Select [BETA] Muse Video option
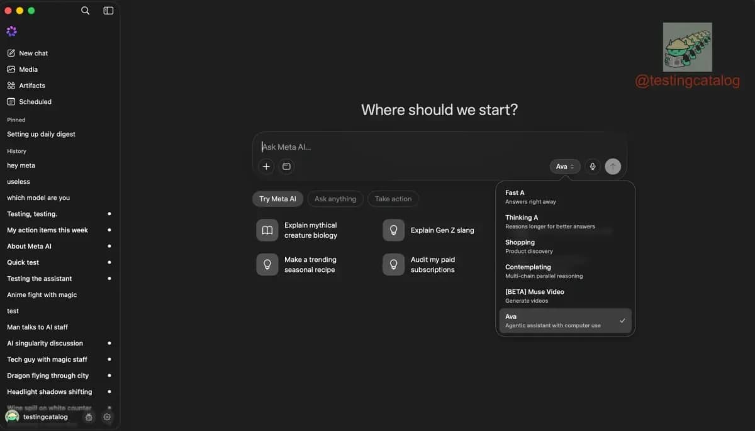Image resolution: width=755 pixels, height=431 pixels. point(565,296)
